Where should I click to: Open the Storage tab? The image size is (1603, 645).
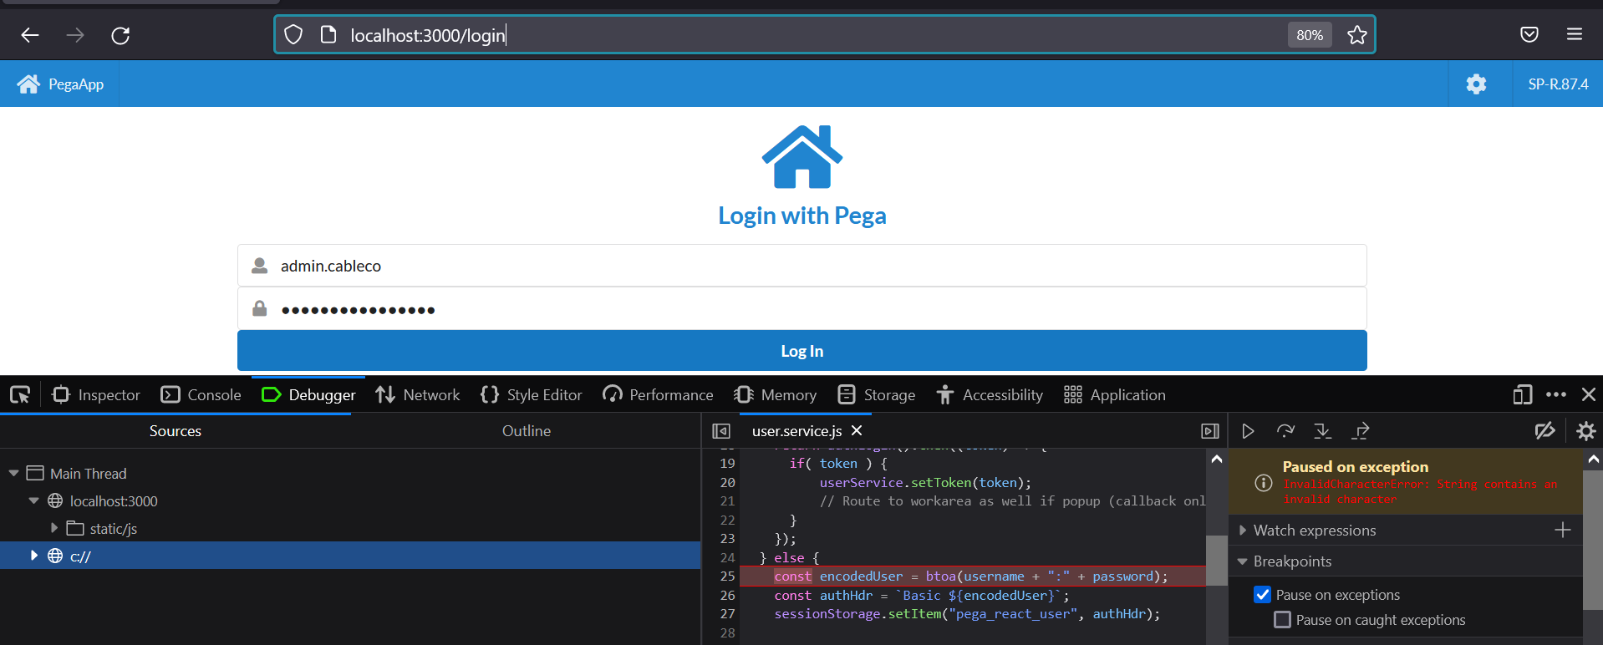point(877,394)
